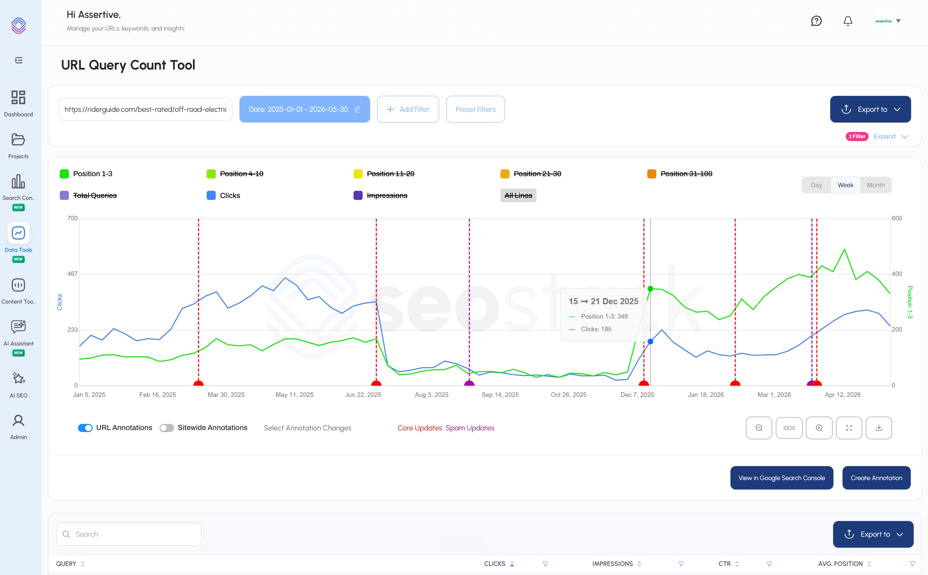Click the Date 2025-01-01 filter chip
Screen dimensions: 928x575
click(x=304, y=110)
